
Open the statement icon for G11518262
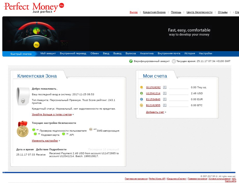pos(165,87)
